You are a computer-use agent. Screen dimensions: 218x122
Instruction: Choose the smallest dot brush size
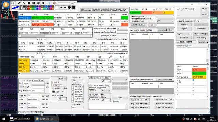[x=57, y=7]
